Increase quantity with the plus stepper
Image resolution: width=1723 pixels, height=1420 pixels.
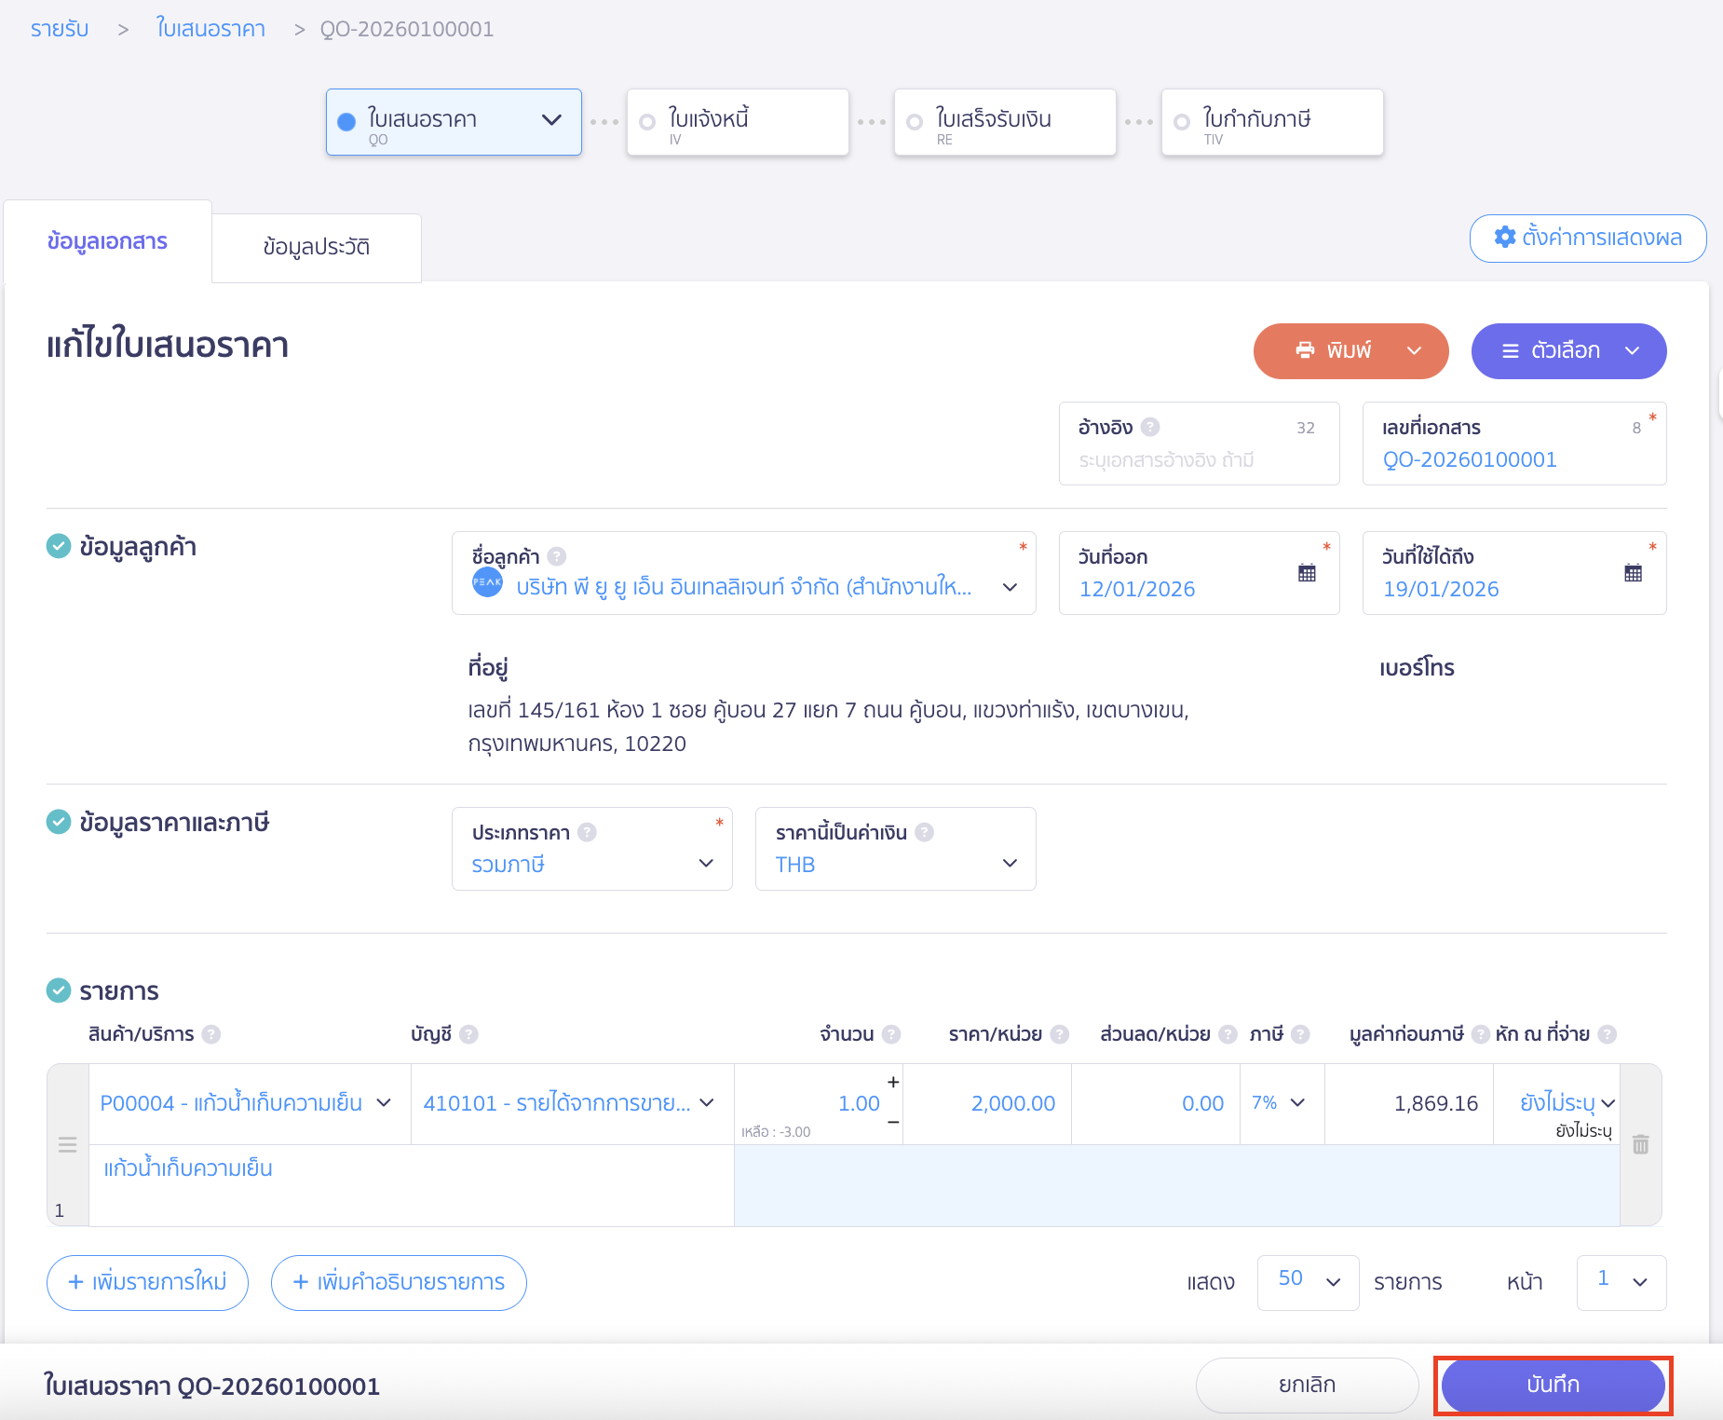(x=893, y=1082)
